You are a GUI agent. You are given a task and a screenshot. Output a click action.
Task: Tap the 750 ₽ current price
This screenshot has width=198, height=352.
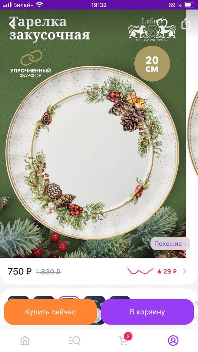tap(20, 271)
